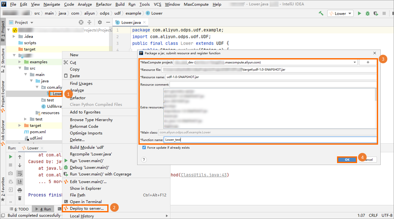Expand the .idea folder in the tree
Screen dimensions: 394x219
tap(14, 37)
